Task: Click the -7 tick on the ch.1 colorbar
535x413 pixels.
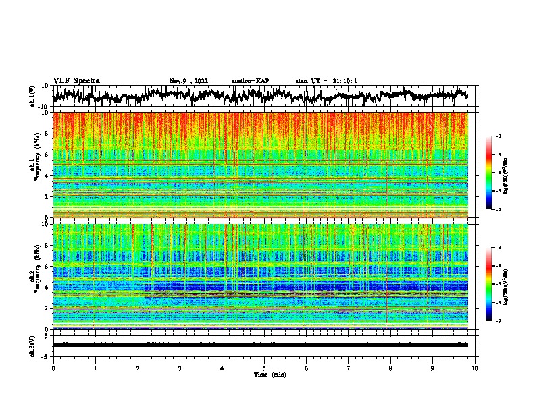Action: click(x=499, y=209)
